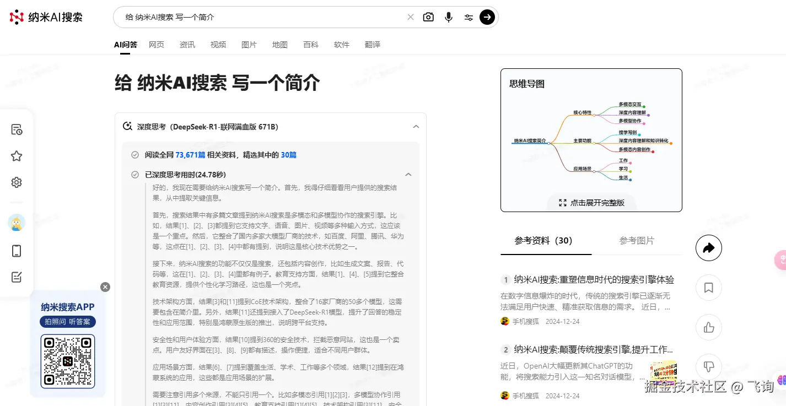Image resolution: width=786 pixels, height=406 pixels.
Task: Submit search with arrow button
Action: 487,17
